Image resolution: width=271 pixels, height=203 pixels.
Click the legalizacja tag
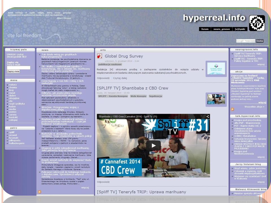coord(156,96)
